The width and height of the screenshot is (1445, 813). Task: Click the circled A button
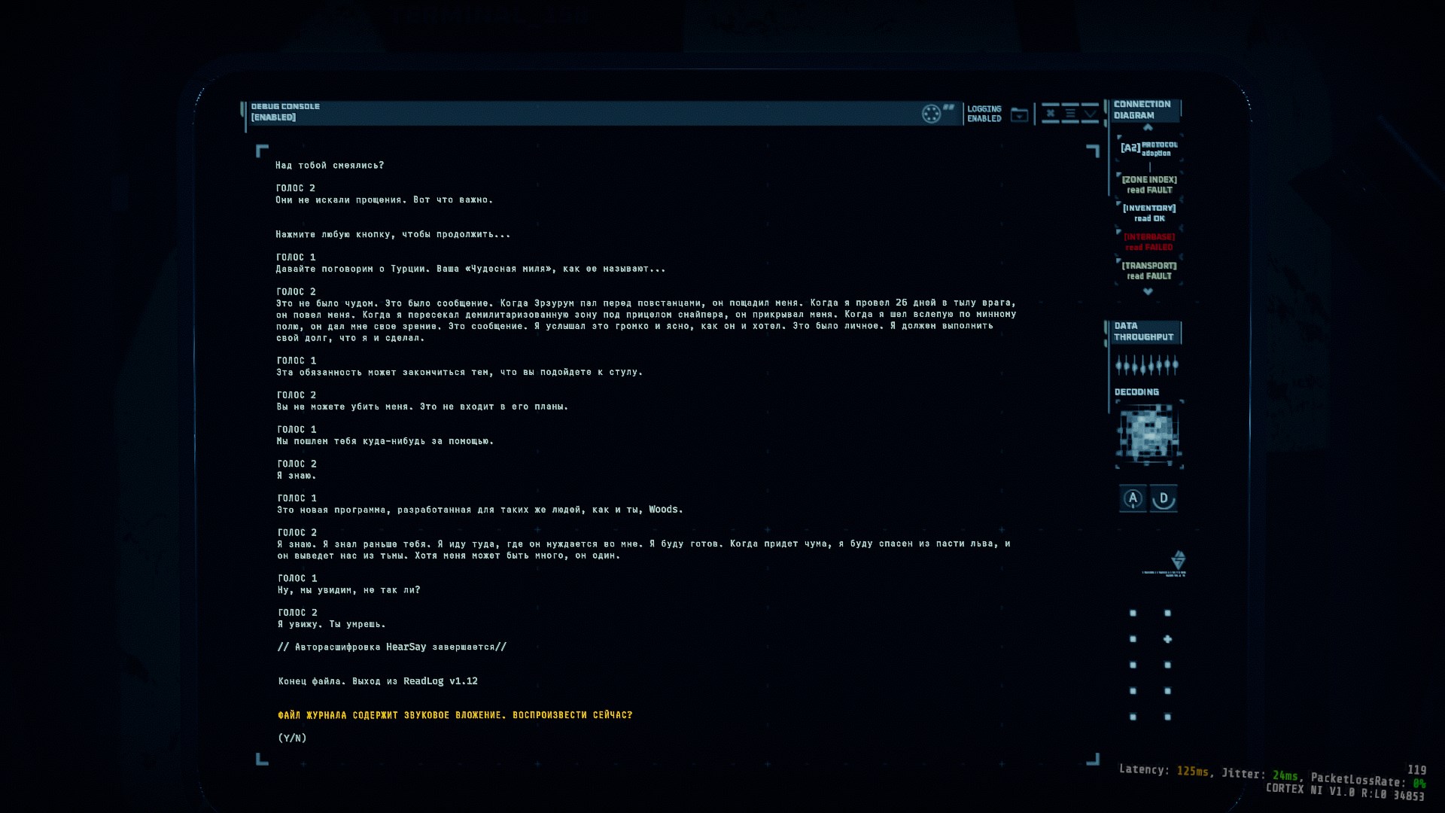[x=1133, y=498]
